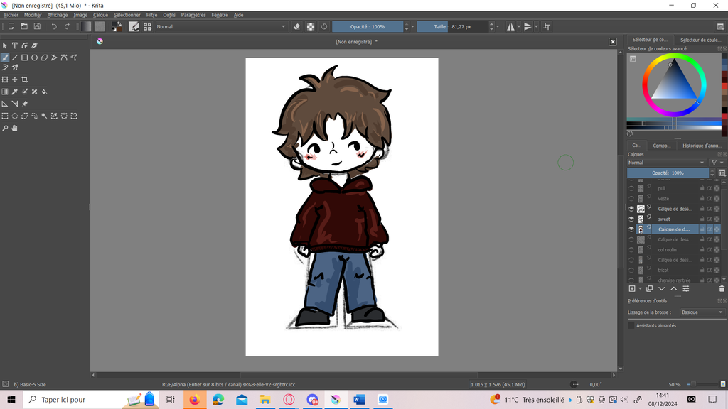
Task: Open Firefox from the Windows taskbar
Action: tap(194, 400)
